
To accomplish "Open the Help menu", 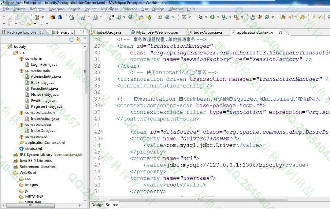I will (191, 9).
